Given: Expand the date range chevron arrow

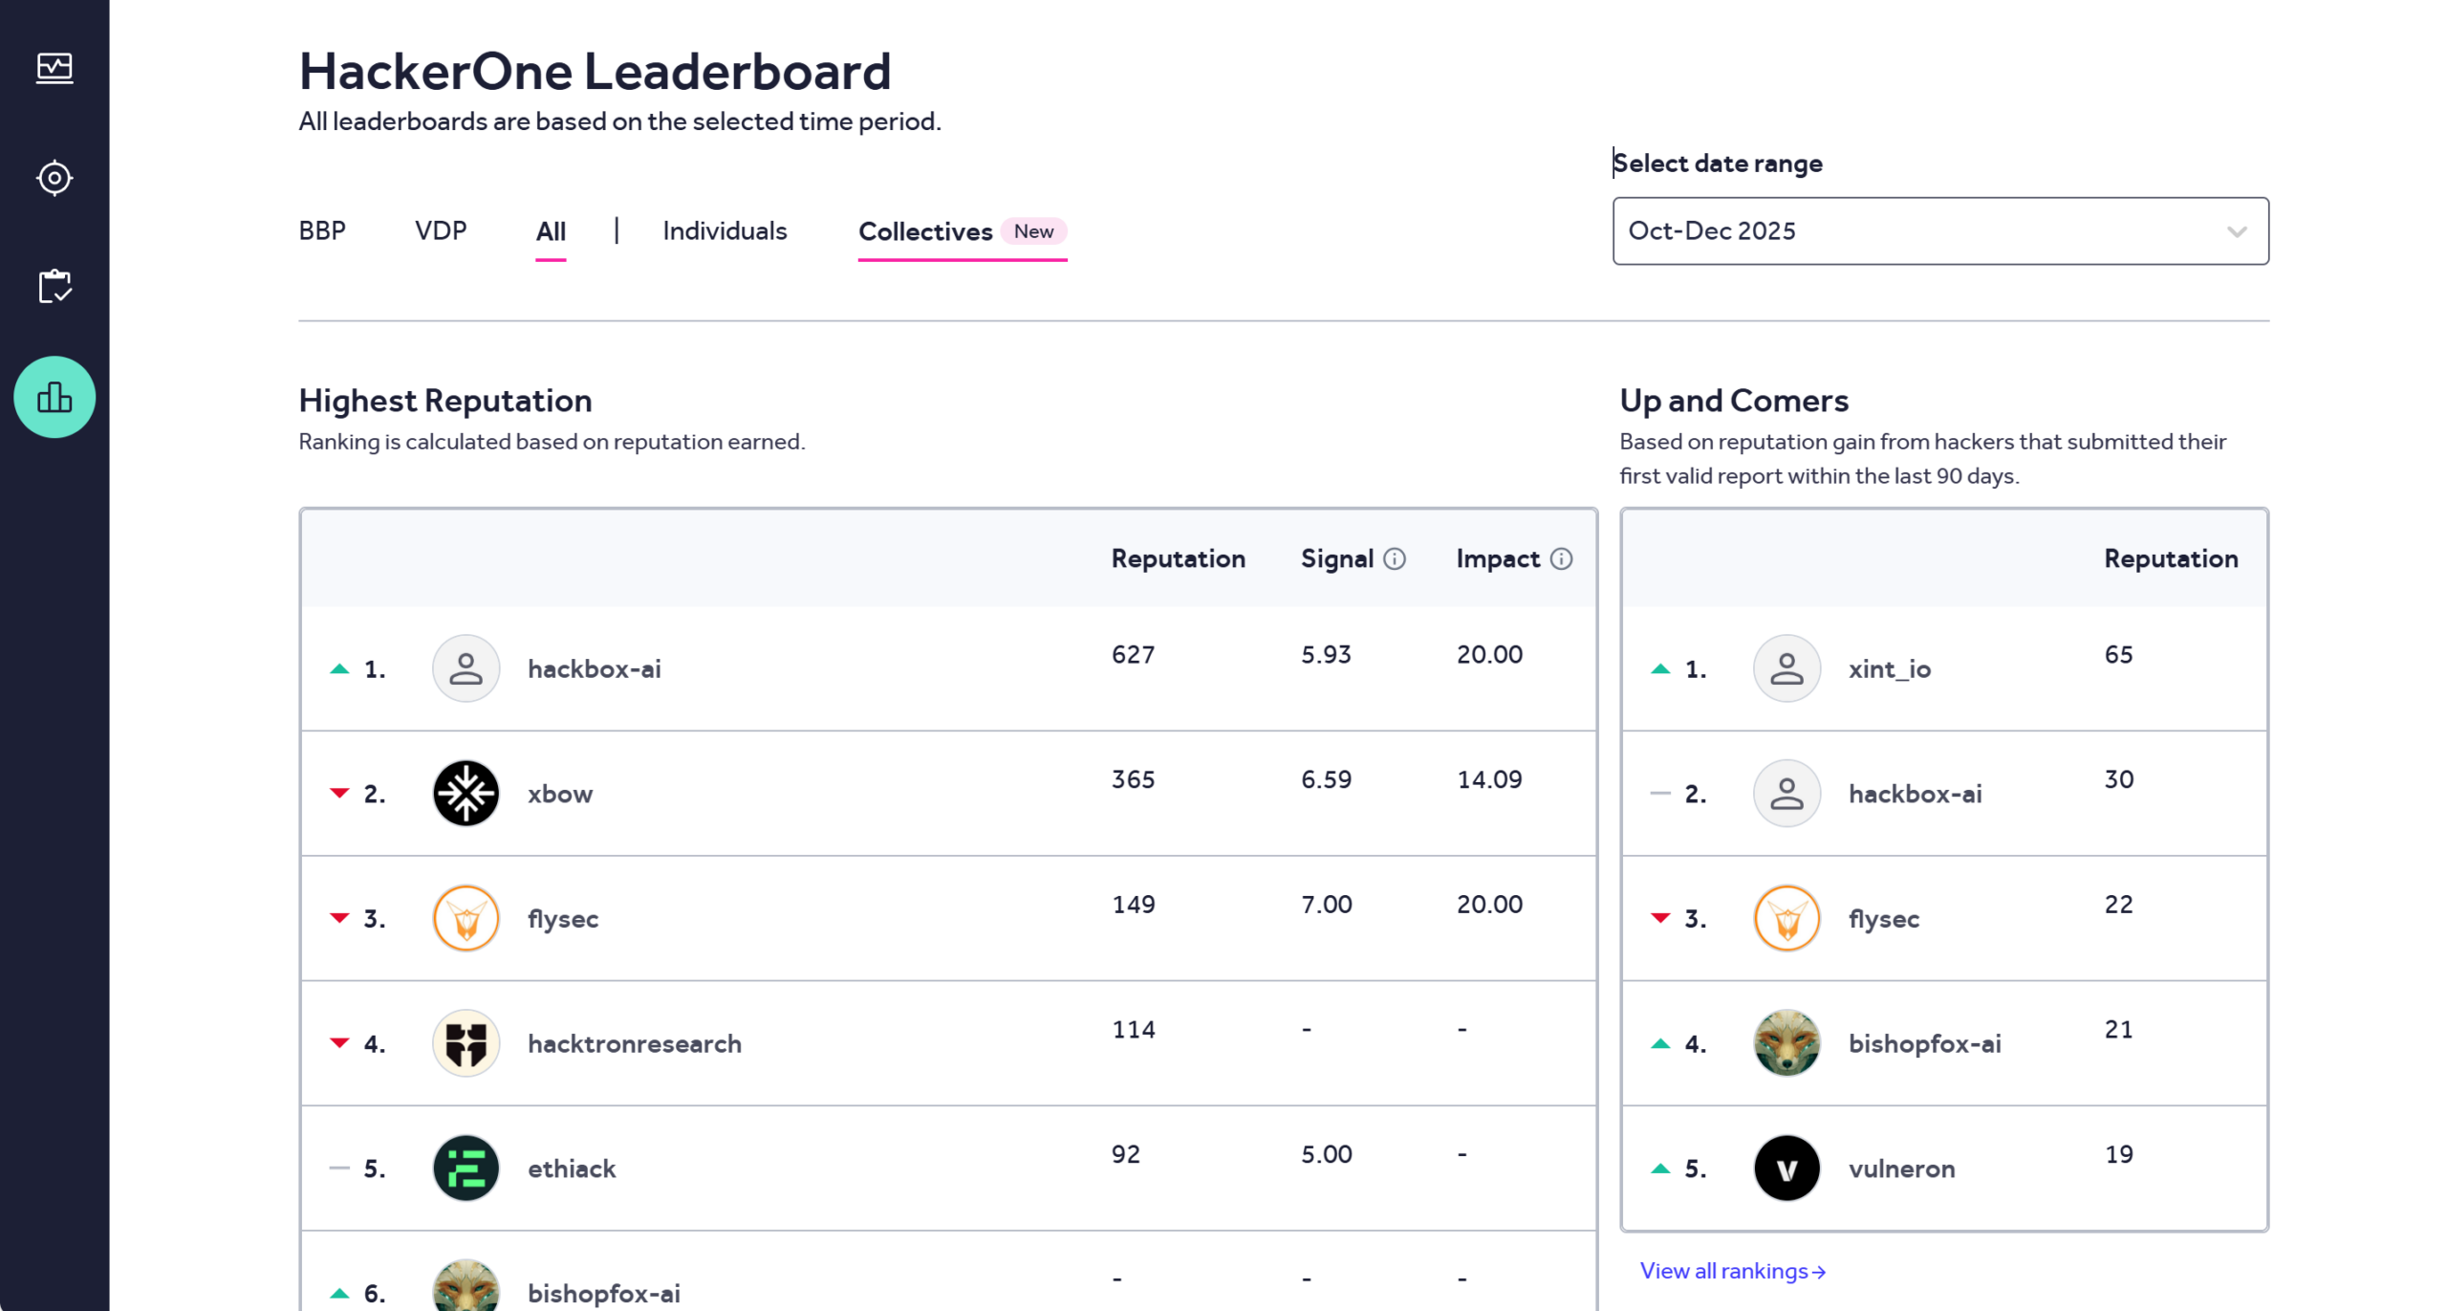Looking at the screenshot, I should (2235, 230).
